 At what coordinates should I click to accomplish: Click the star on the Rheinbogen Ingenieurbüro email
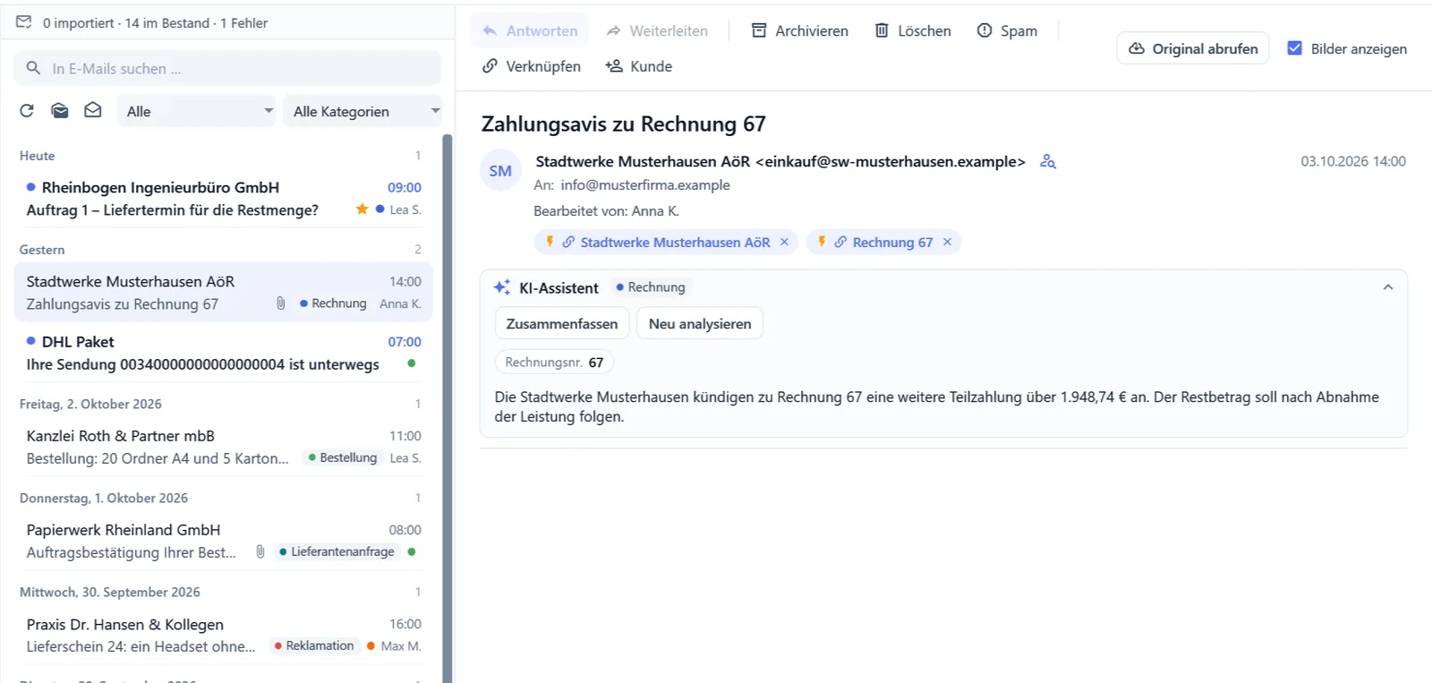tap(362, 209)
